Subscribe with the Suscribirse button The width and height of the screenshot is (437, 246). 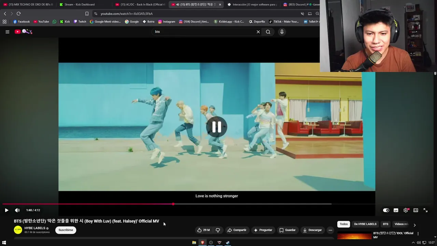(66, 230)
